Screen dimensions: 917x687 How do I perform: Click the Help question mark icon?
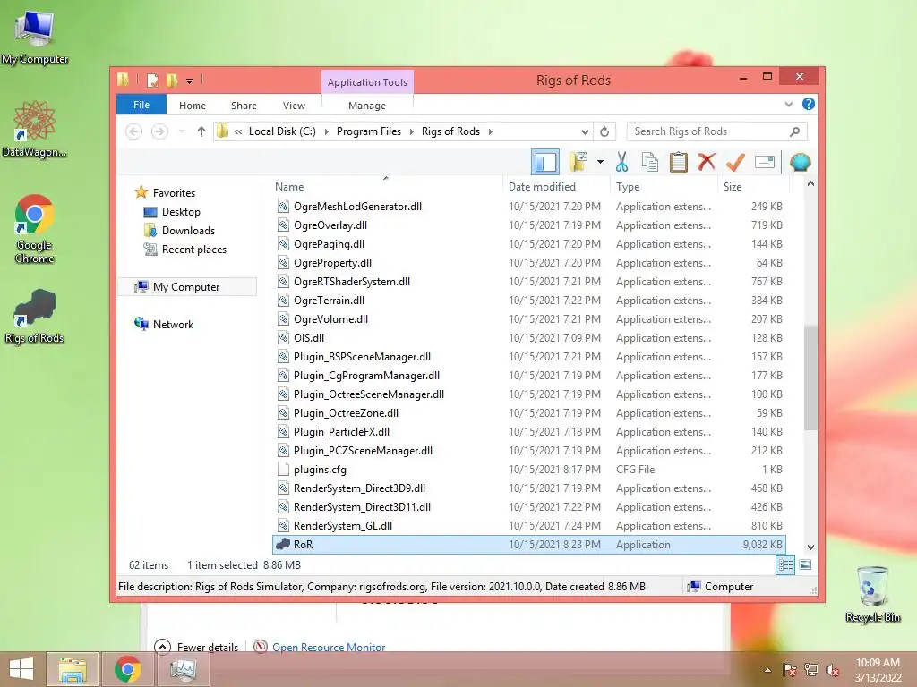pyautogui.click(x=809, y=104)
